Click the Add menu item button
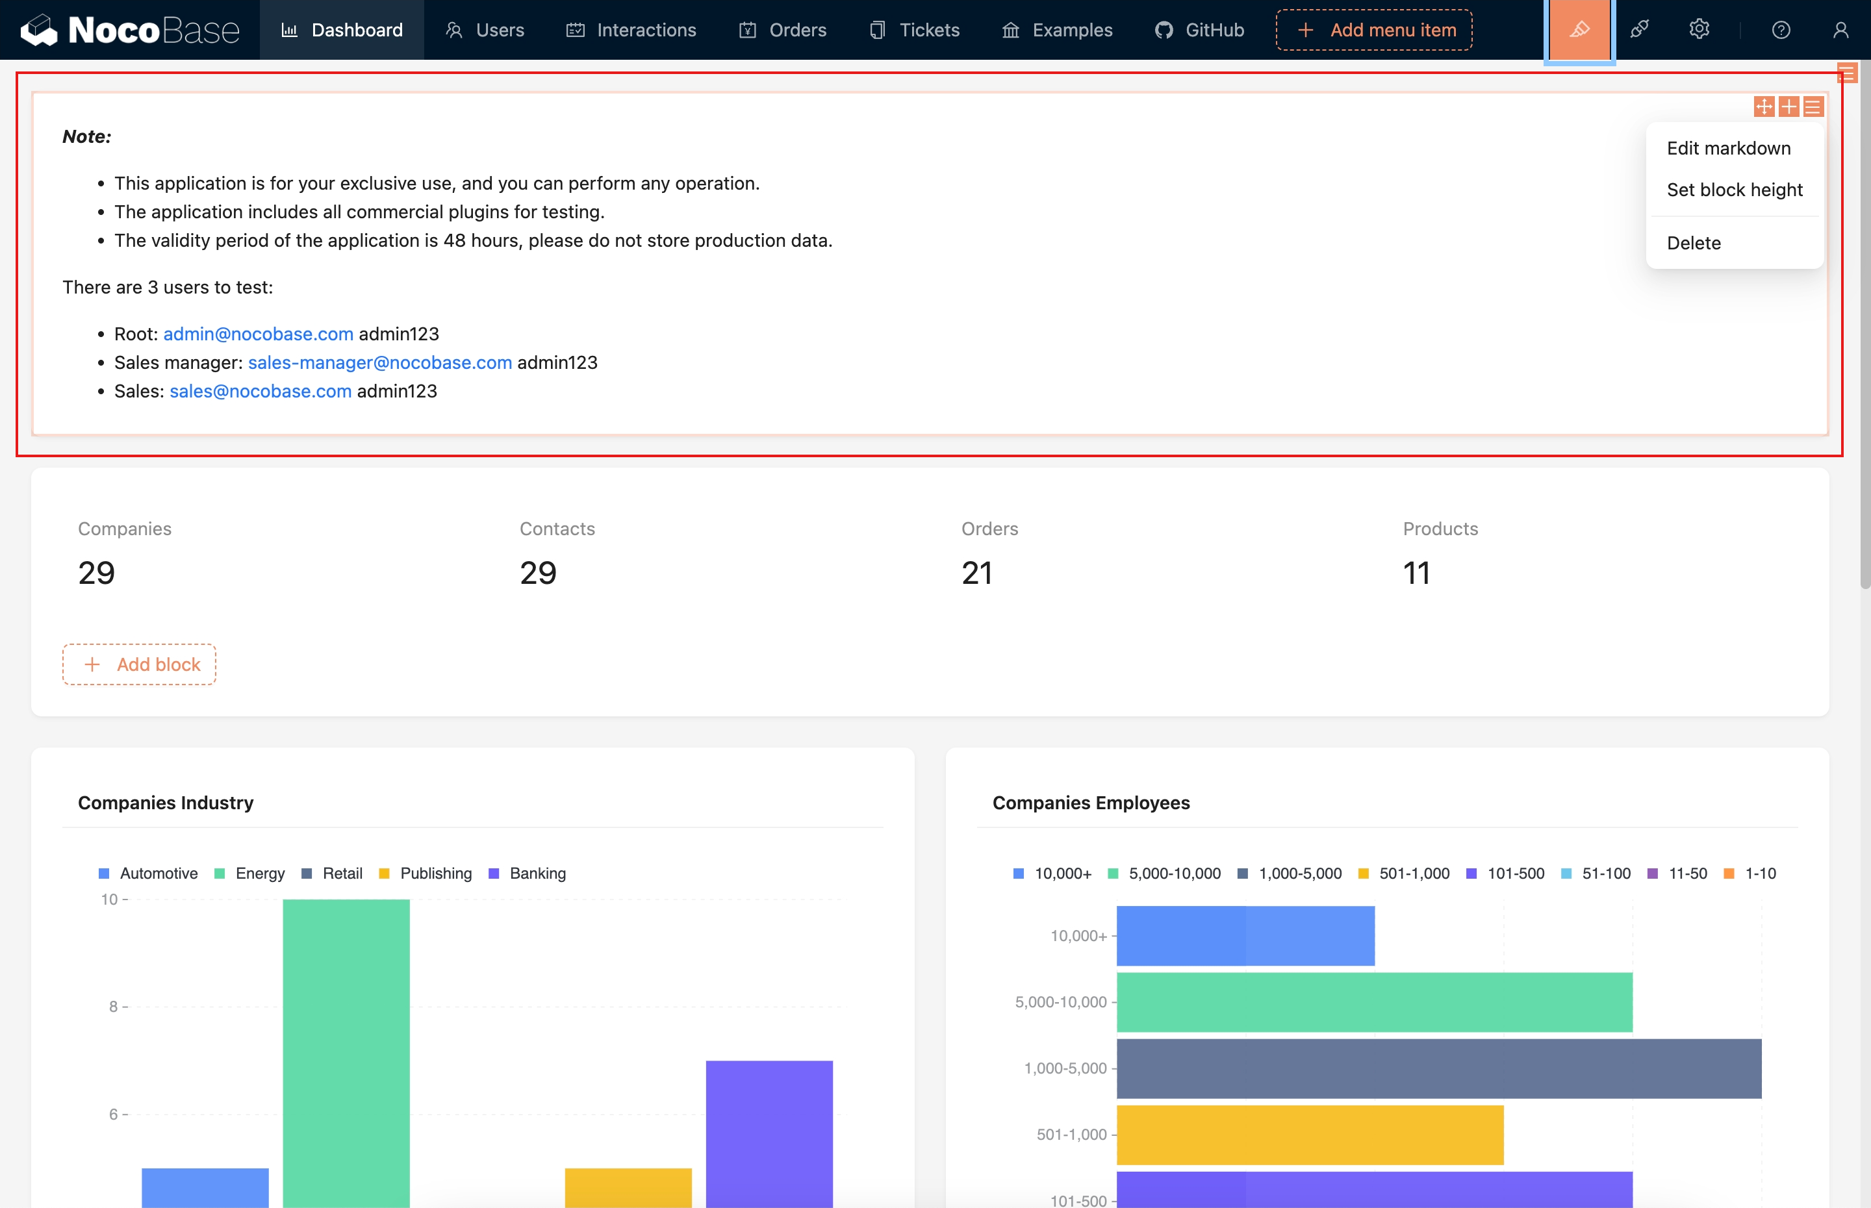Viewport: 1871px width, 1208px height. 1373,30
